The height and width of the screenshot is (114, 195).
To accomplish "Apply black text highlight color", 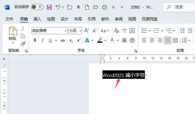I will [x=100, y=40].
